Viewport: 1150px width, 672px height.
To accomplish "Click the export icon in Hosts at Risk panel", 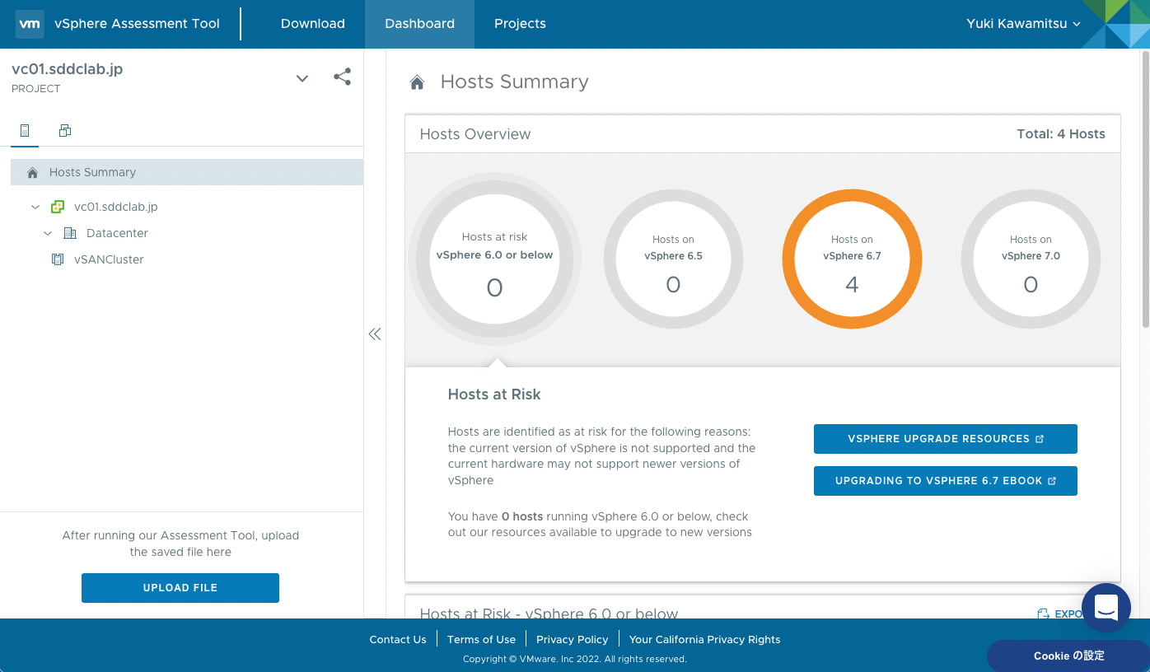I will (x=1043, y=614).
